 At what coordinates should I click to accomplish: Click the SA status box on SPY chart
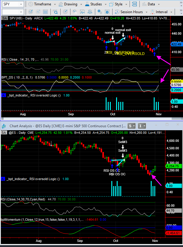(x=4, y=18)
